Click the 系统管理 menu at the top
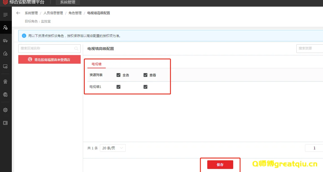The height and width of the screenshot is (172, 323). click(x=67, y=2)
